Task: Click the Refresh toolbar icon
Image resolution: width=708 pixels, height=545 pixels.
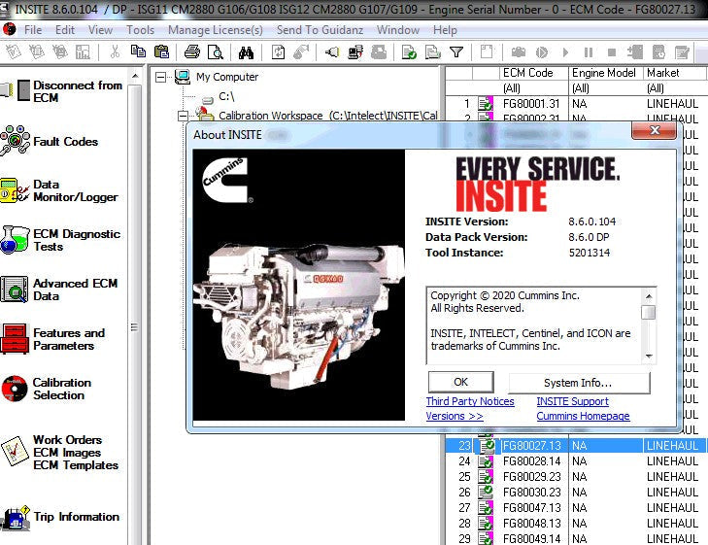Action: point(278,52)
